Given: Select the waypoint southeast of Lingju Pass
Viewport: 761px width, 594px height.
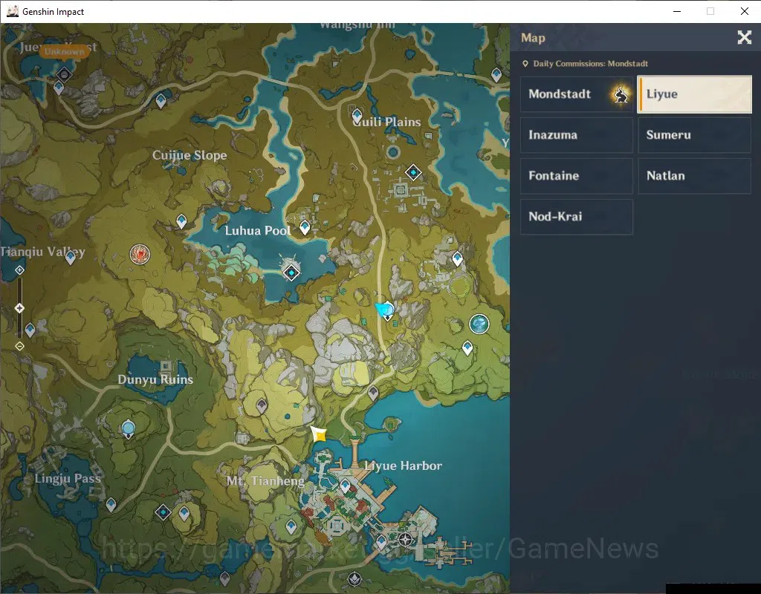Looking at the screenshot, I should click(111, 505).
